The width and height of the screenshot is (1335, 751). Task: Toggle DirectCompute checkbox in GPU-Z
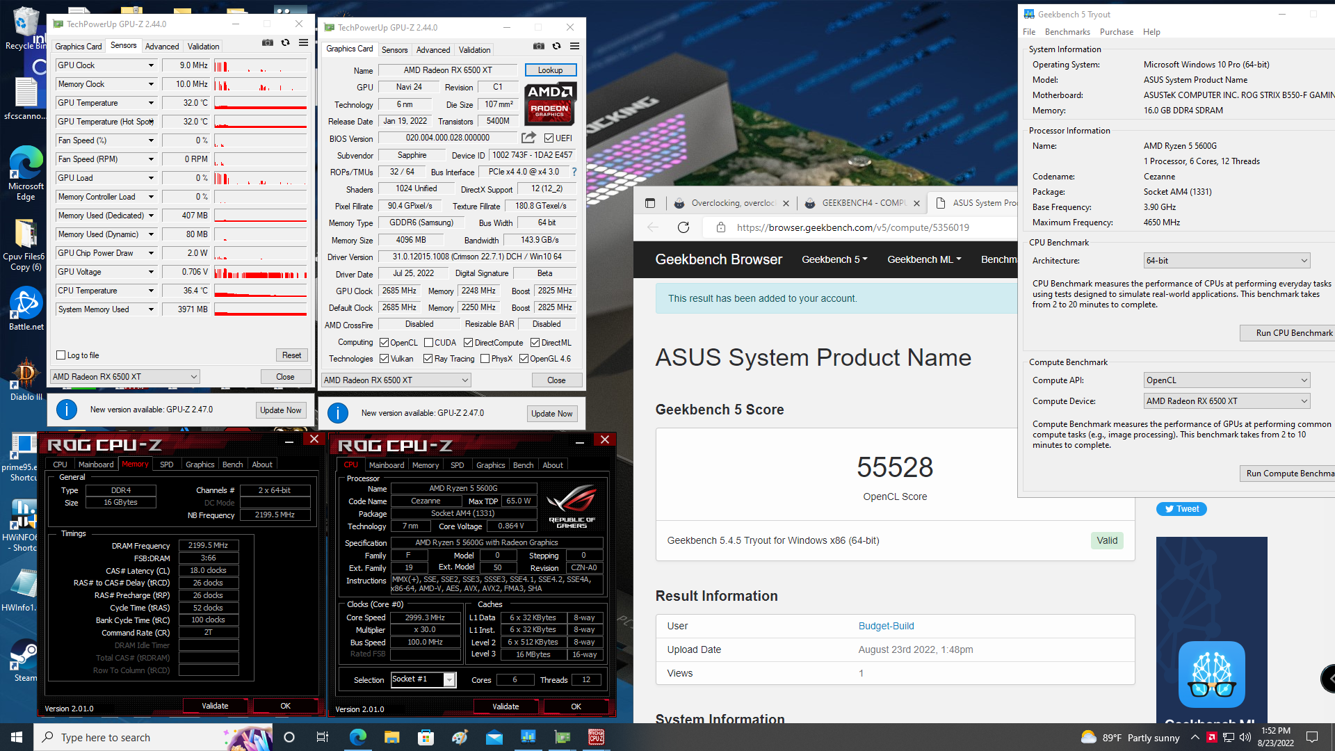click(468, 343)
